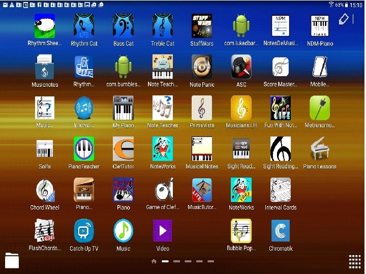The height and width of the screenshot is (274, 366).
Task: Launch the Interval app
Action: 84,108
